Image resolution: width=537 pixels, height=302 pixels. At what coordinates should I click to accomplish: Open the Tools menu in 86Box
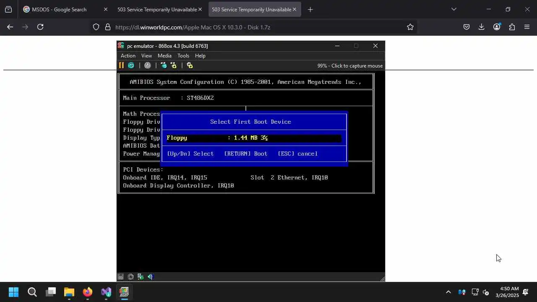(x=183, y=56)
